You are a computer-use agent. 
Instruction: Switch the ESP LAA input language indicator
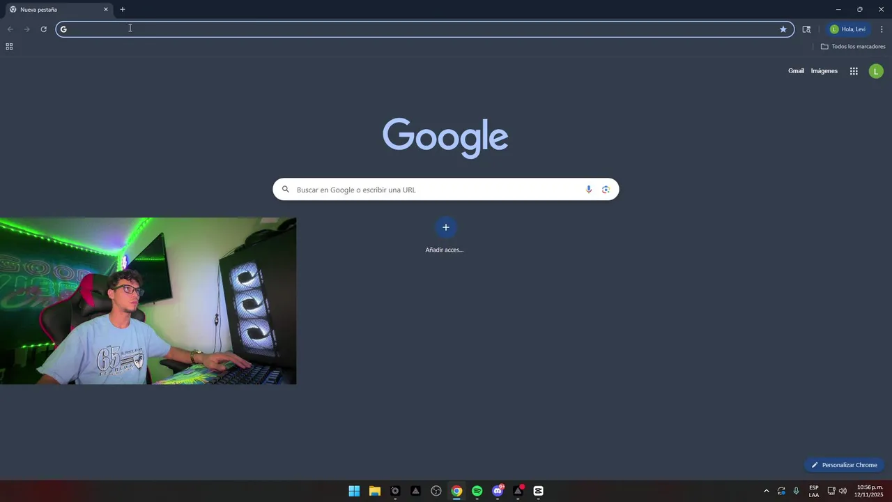click(x=814, y=491)
